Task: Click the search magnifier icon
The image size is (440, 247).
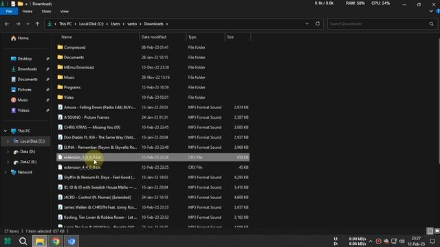Action: tap(431, 24)
